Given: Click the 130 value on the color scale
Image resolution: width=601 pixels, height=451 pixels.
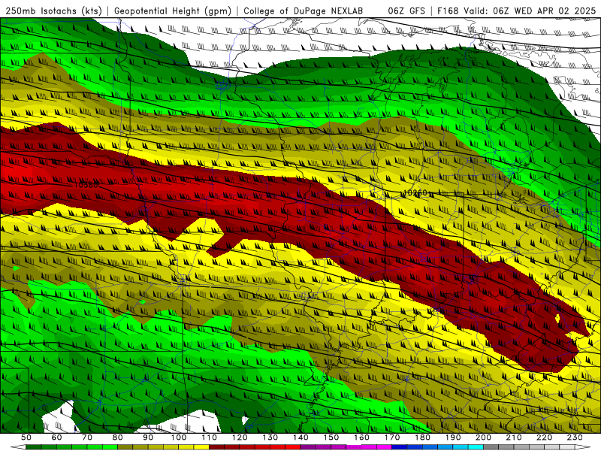Looking at the screenshot, I should pos(270,437).
